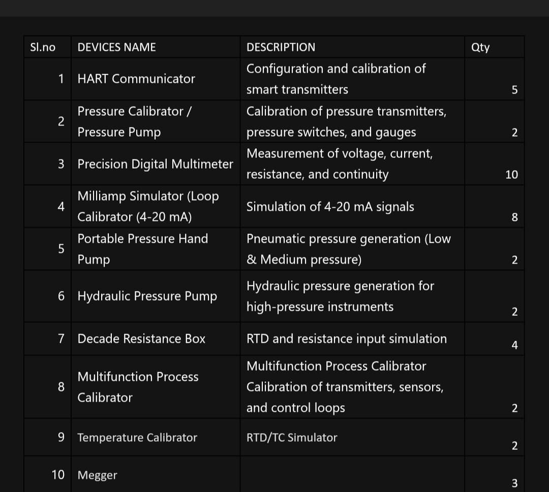549x492 pixels.
Task: Click the quantity 8 cell
Action: click(495, 206)
